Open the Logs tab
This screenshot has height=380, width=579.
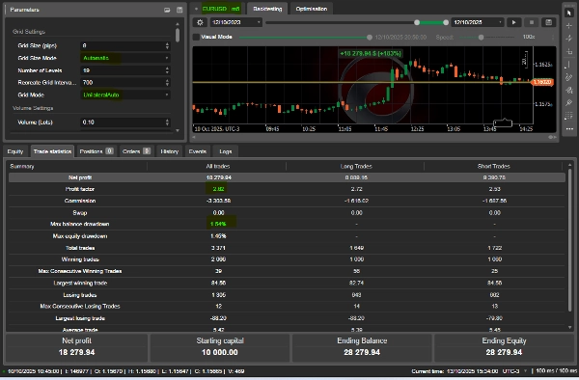225,151
